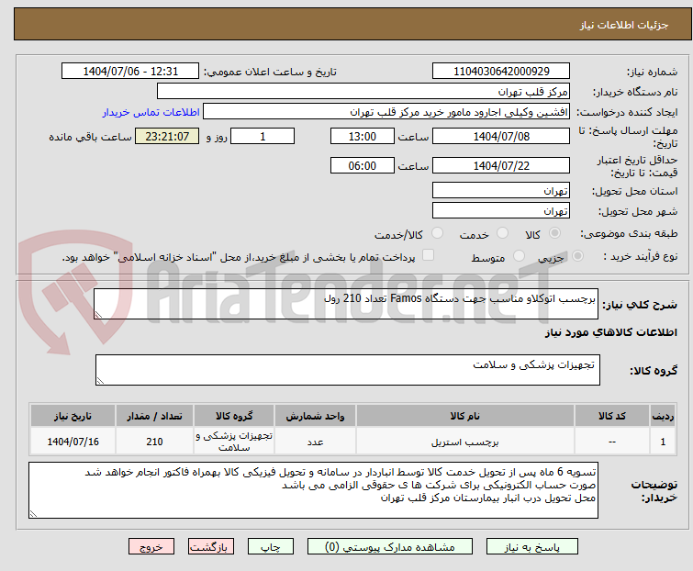Screen dimensions: 693x571
Task: Click the نام کالا column header
Action: (465, 416)
